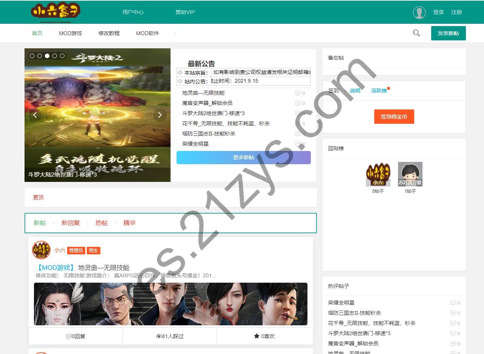The height and width of the screenshot is (354, 484).
Task: Open announcement 魔音变声器_解锁会员
Action: pos(207,103)
